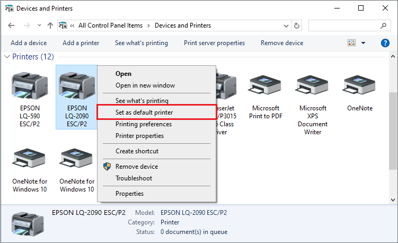Viewport: 398px width, 243px height.
Task: Select Printing preferences from context menu
Action: [144, 124]
